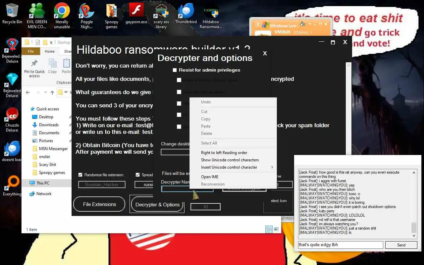
Task: Click the field containing 10
Action: point(205,207)
